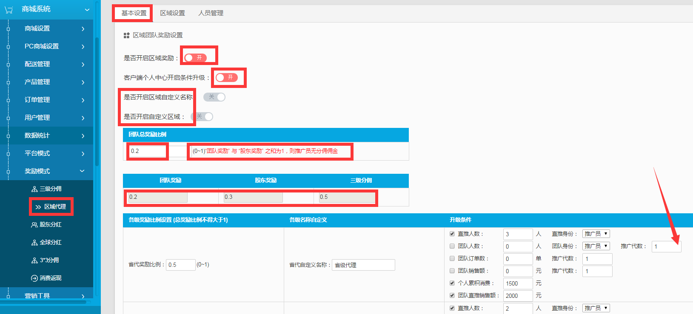
Task: Open the 直推身份 推广员 dropdown
Action: point(596,234)
